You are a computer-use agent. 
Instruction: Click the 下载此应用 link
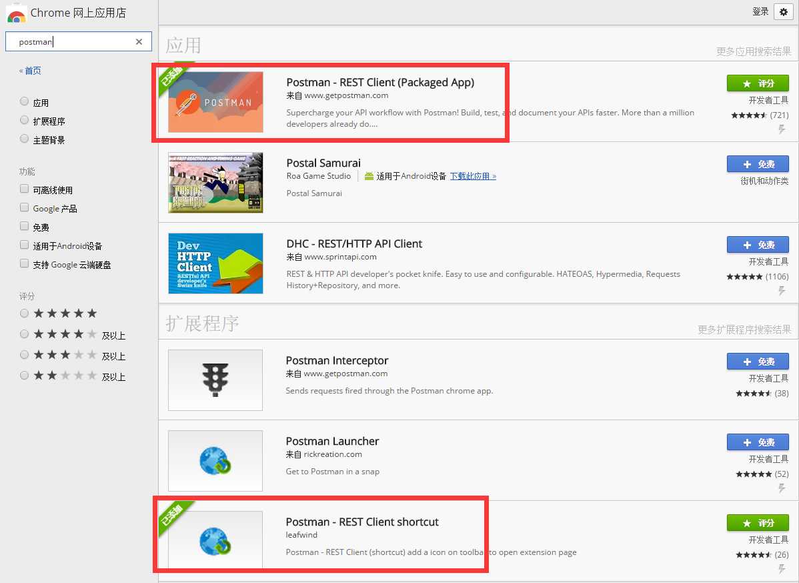tap(473, 176)
